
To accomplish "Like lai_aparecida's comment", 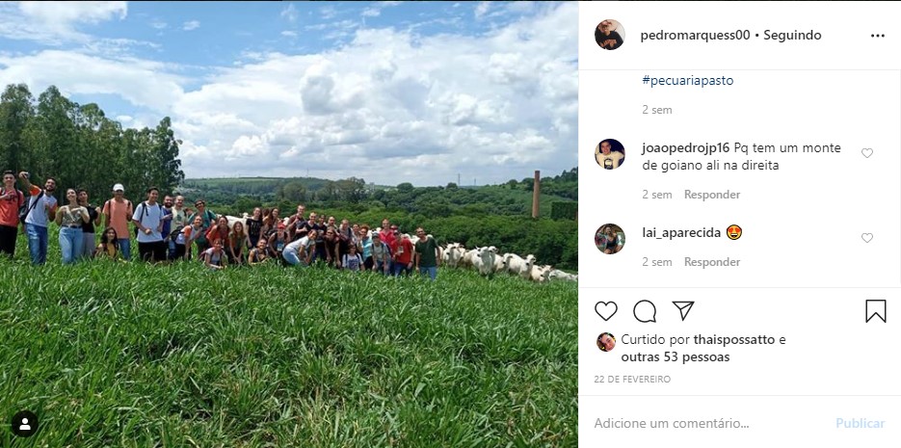I will point(867,238).
